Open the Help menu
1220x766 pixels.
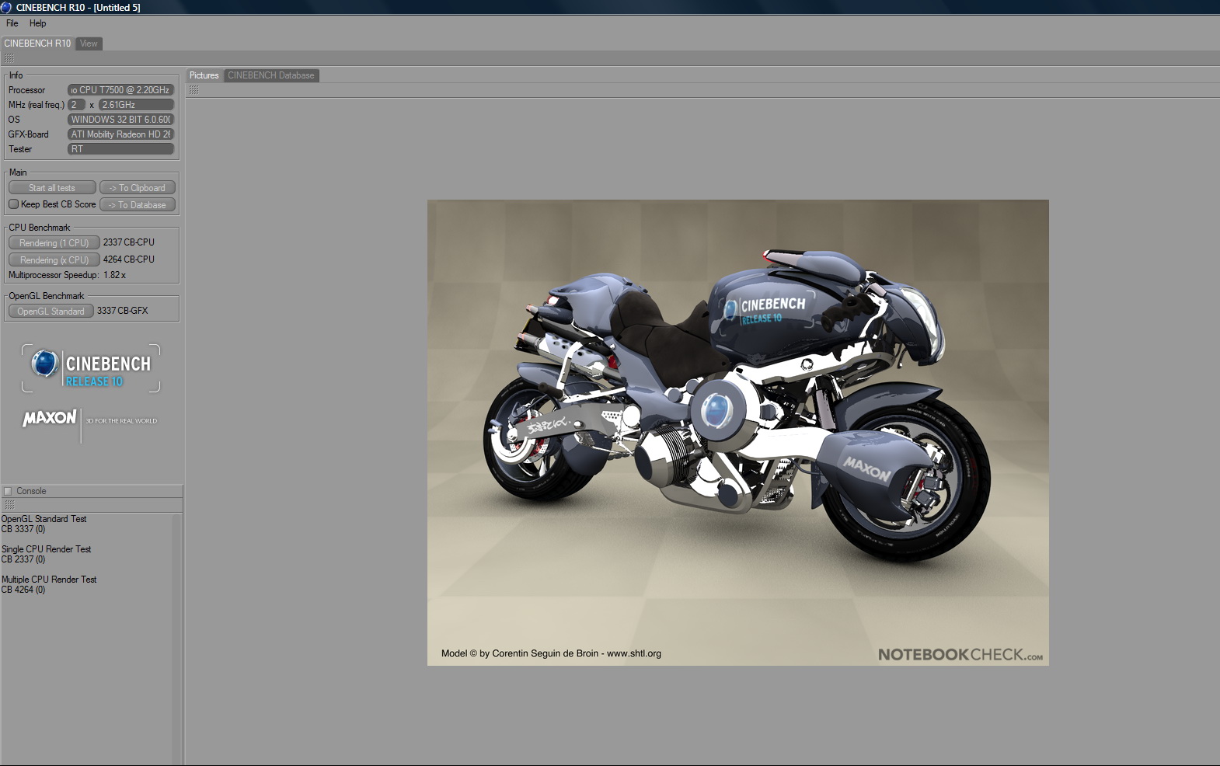(x=38, y=23)
